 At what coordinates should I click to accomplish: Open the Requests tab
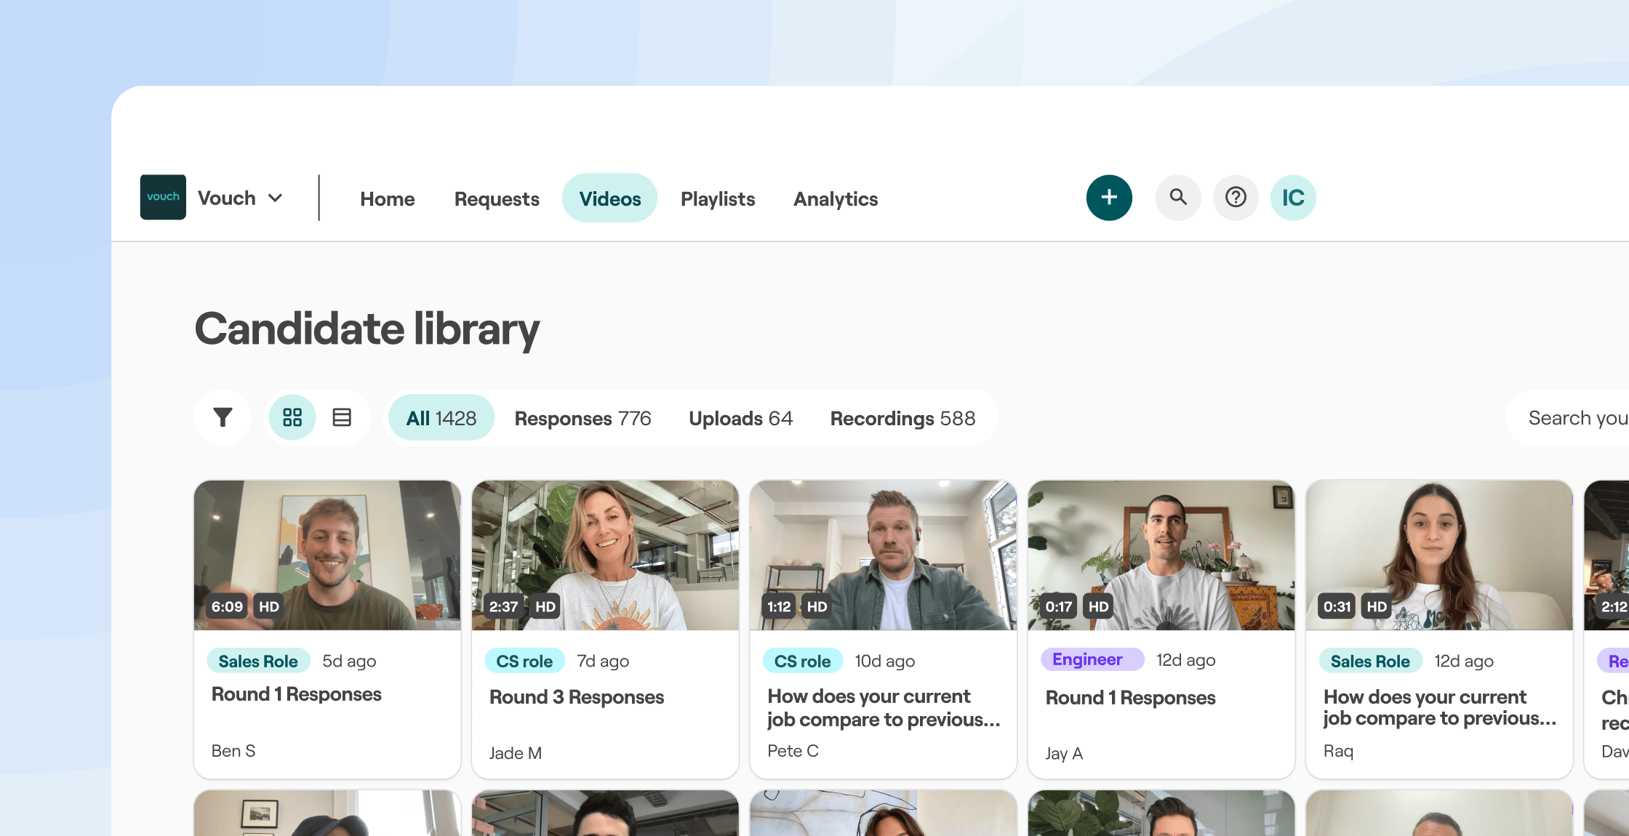coord(497,199)
